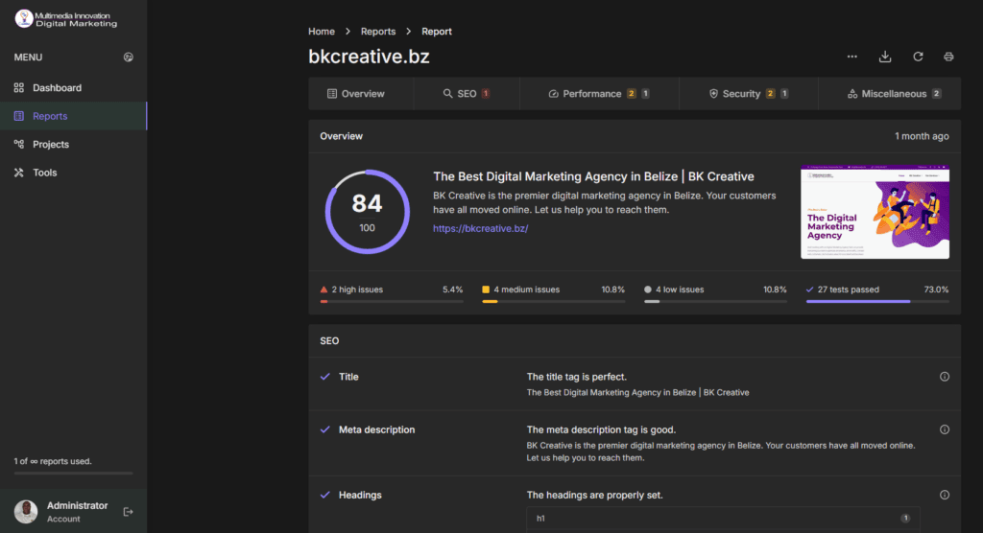Expand the h1 headings list

coord(723,519)
